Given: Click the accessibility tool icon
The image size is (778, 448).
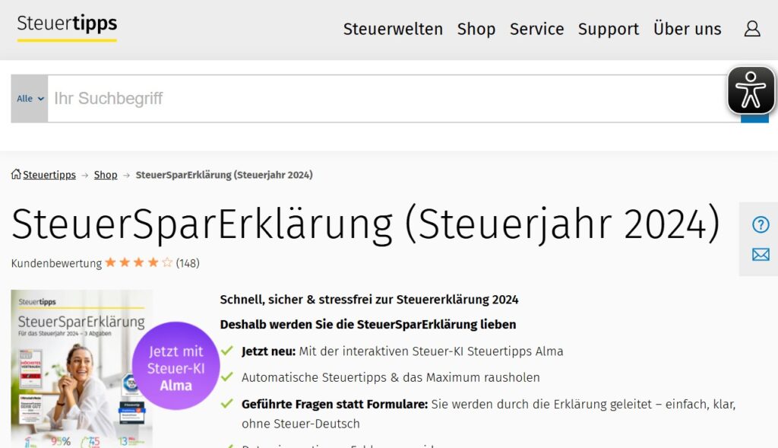Looking at the screenshot, I should coord(751,91).
